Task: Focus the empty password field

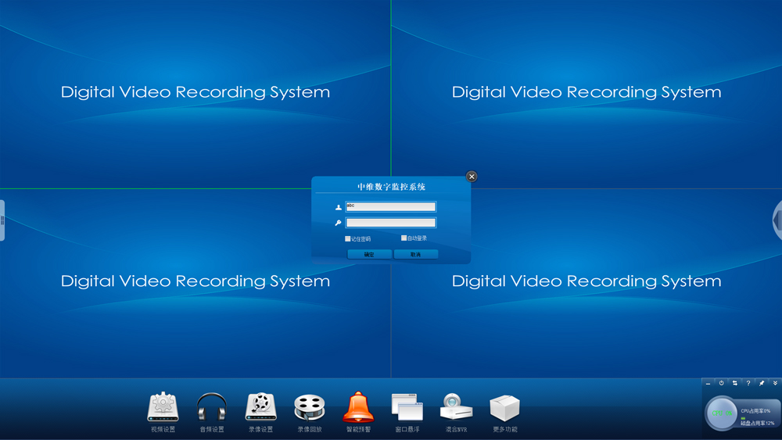Action: tap(391, 223)
